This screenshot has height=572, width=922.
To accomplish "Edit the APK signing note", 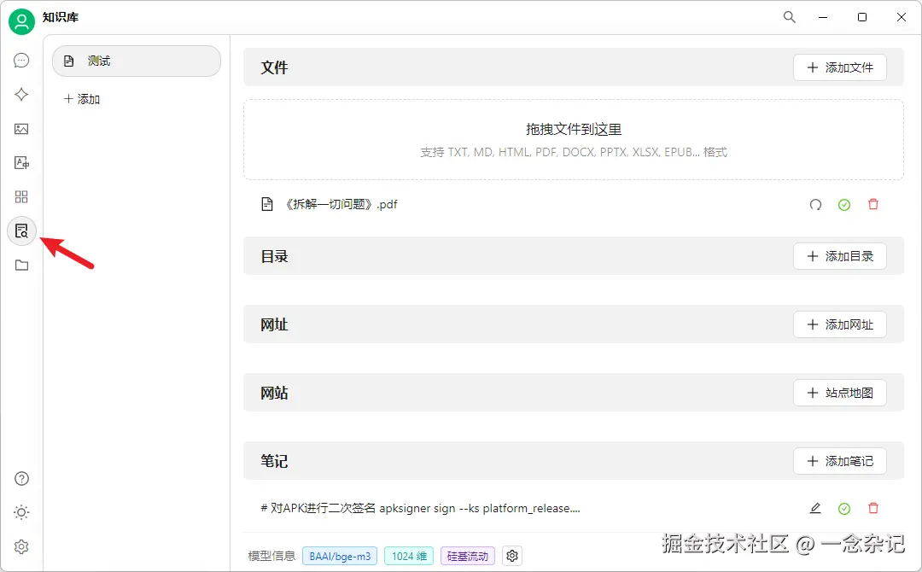I will 815,508.
